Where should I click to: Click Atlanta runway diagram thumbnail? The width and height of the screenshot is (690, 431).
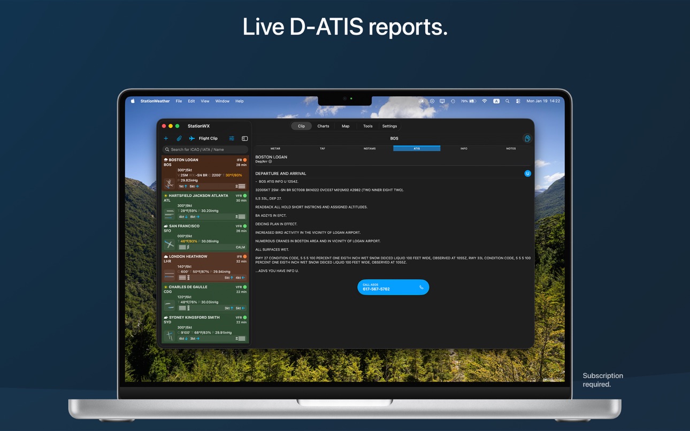(x=169, y=214)
